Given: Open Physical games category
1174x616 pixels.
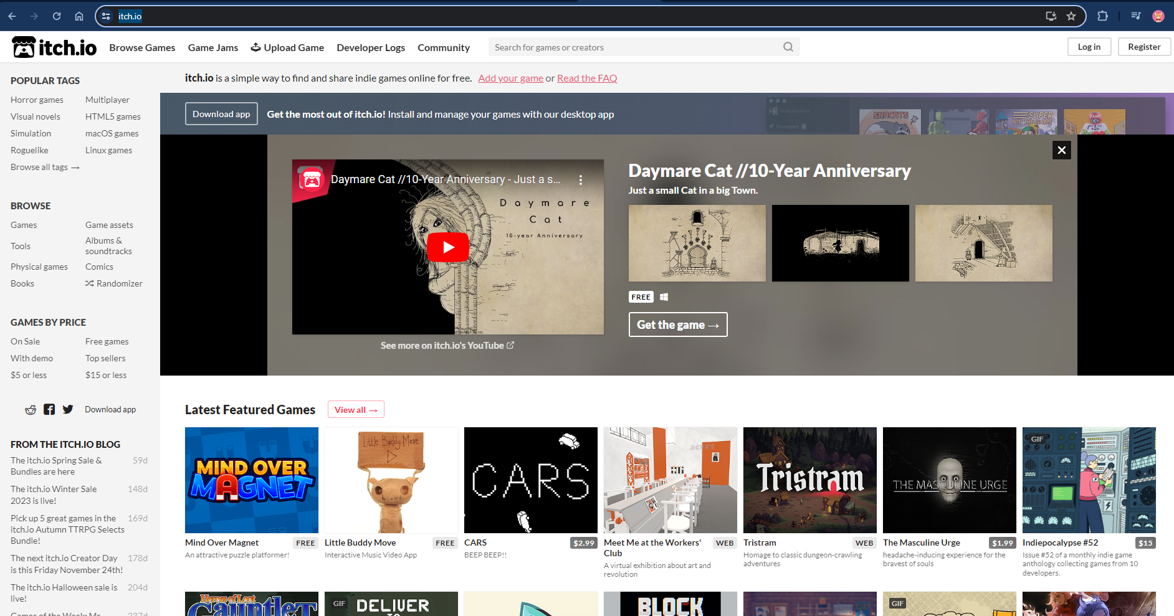Looking at the screenshot, I should click(x=39, y=267).
